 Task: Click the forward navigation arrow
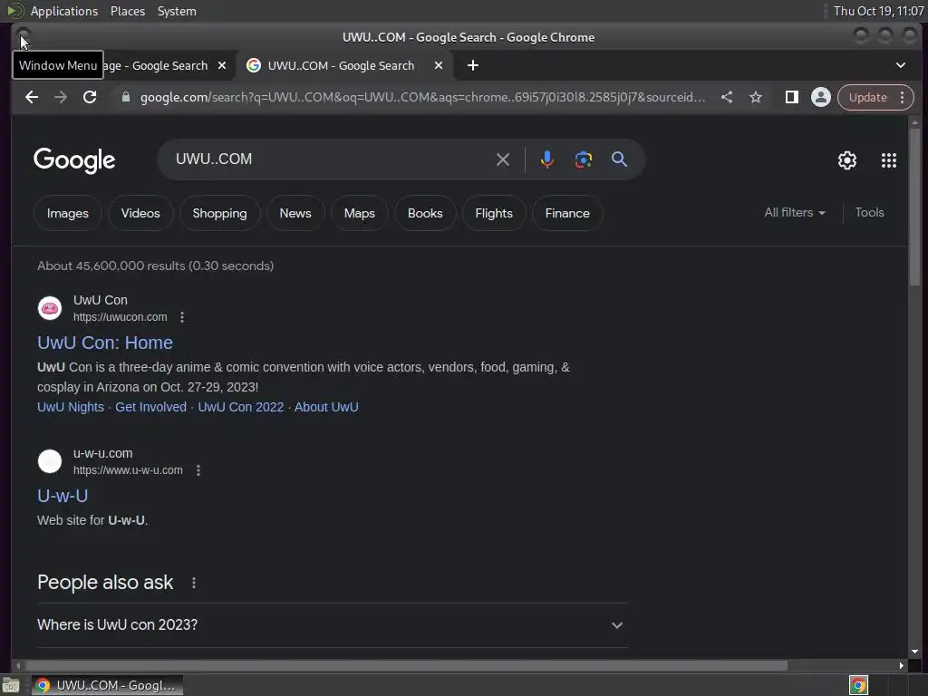tap(61, 97)
